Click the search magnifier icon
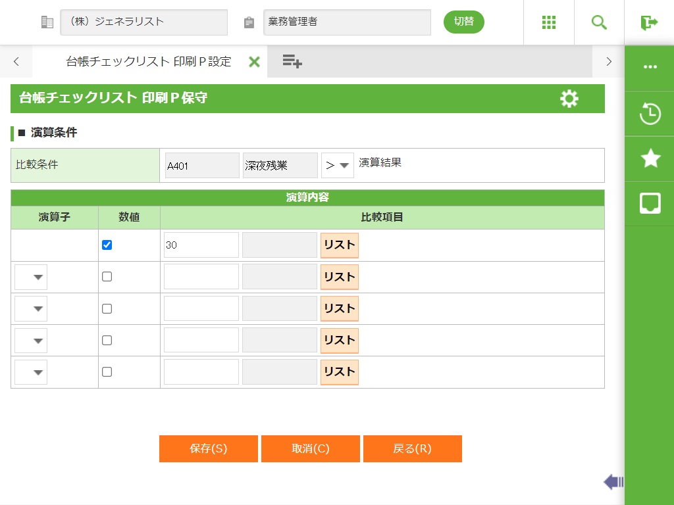Image resolution: width=674 pixels, height=505 pixels. coord(599,22)
